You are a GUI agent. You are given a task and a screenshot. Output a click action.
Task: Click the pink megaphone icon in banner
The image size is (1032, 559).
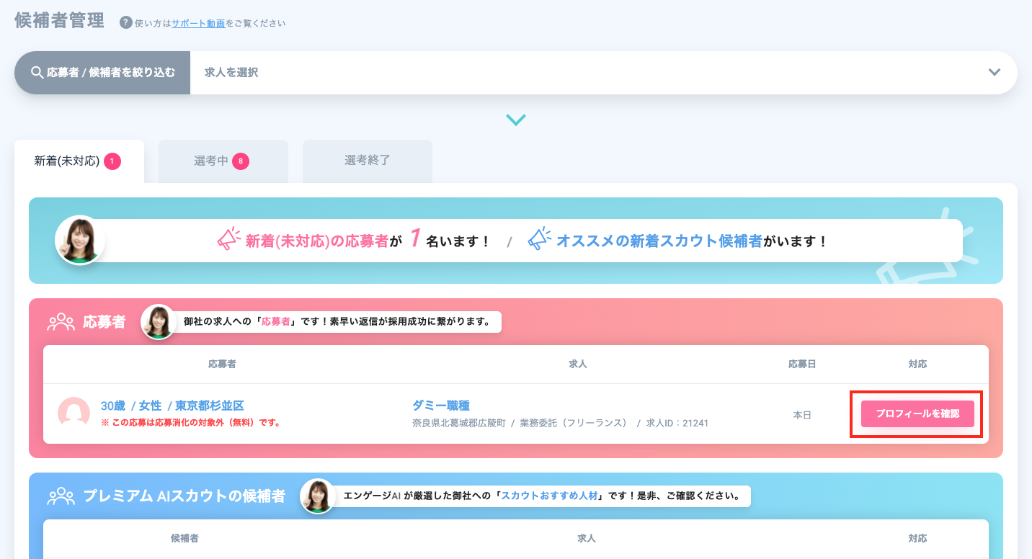click(229, 239)
